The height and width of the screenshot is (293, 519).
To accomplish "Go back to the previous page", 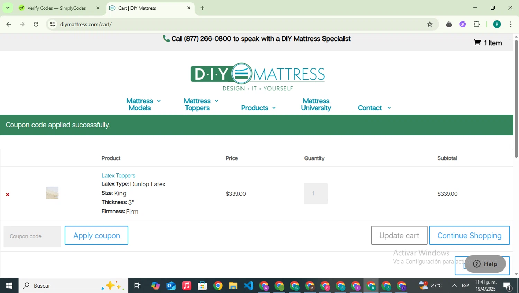I will coord(9,24).
